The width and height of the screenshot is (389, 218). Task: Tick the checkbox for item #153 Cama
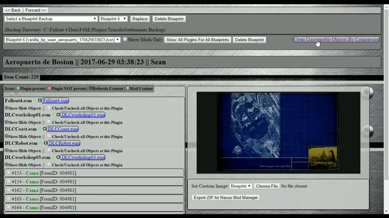point(9,173)
